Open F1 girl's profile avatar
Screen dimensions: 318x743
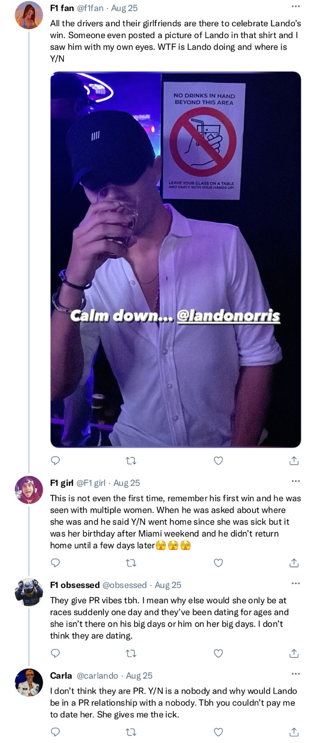pos(29,490)
